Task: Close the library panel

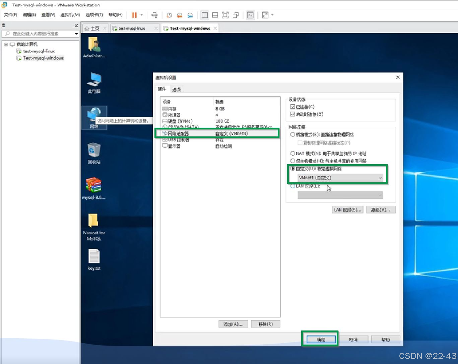Action: click(76, 25)
